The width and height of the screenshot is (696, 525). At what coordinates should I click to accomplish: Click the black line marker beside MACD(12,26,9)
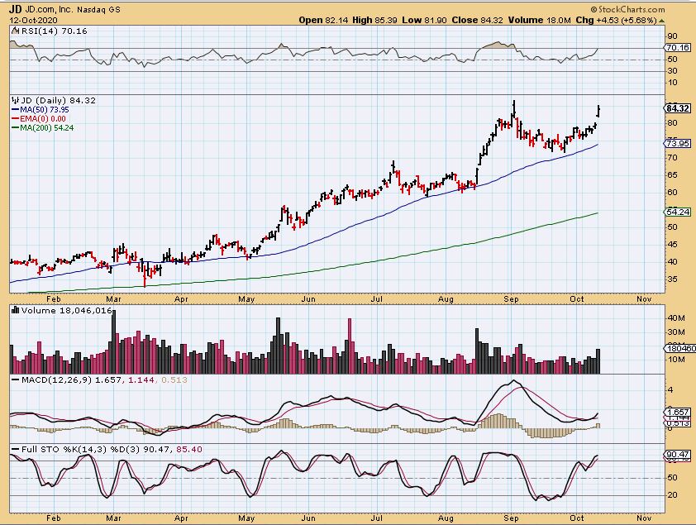pos(16,379)
